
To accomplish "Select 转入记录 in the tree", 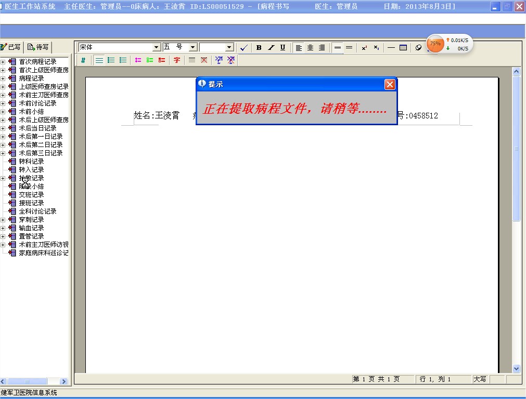I will 31,170.
